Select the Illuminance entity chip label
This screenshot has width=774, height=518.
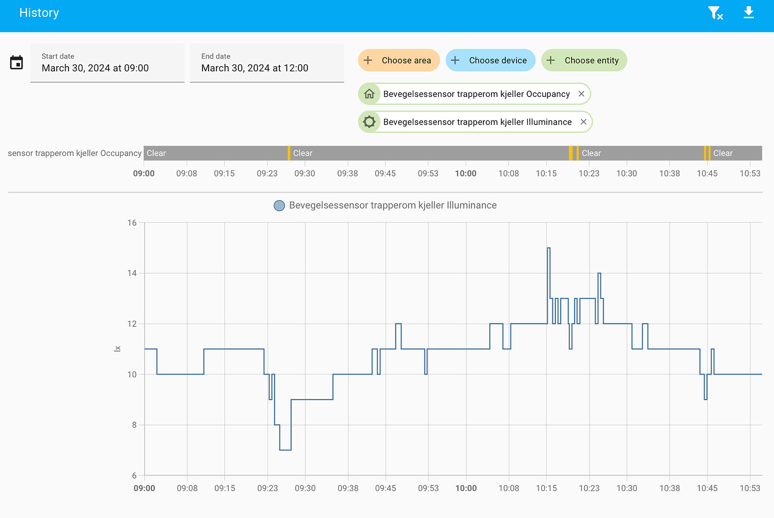point(477,122)
